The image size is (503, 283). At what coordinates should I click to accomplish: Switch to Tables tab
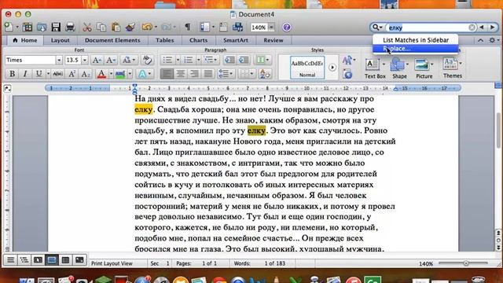point(164,40)
